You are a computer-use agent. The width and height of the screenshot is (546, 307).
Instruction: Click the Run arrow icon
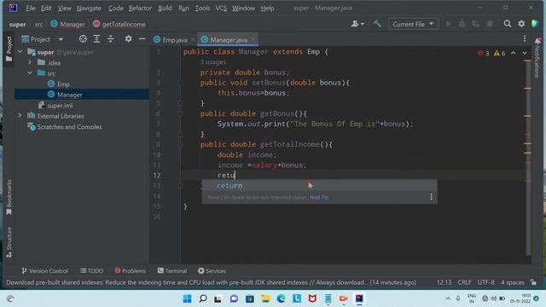449,24
